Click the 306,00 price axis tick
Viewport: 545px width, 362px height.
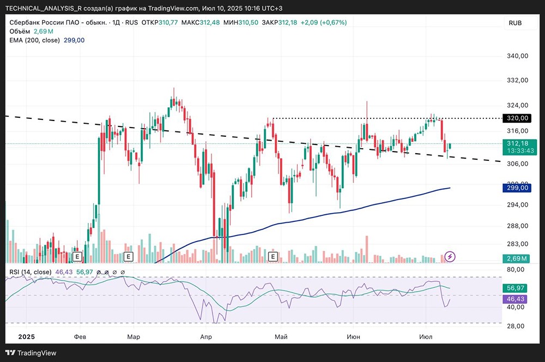[518, 164]
